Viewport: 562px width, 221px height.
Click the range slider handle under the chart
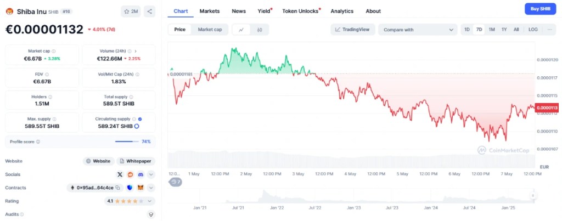pyautogui.click(x=532, y=195)
